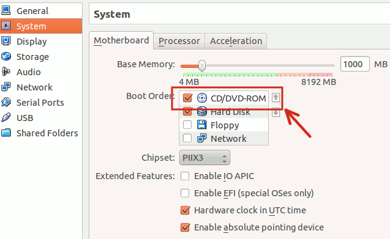Open the Serial Ports icon
Screen dimensions: 390x239
(x=6, y=102)
